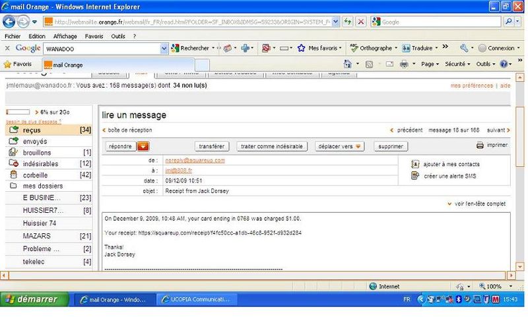The image size is (528, 317).
Task: Click the printer icon in command bar
Action: click(x=404, y=64)
